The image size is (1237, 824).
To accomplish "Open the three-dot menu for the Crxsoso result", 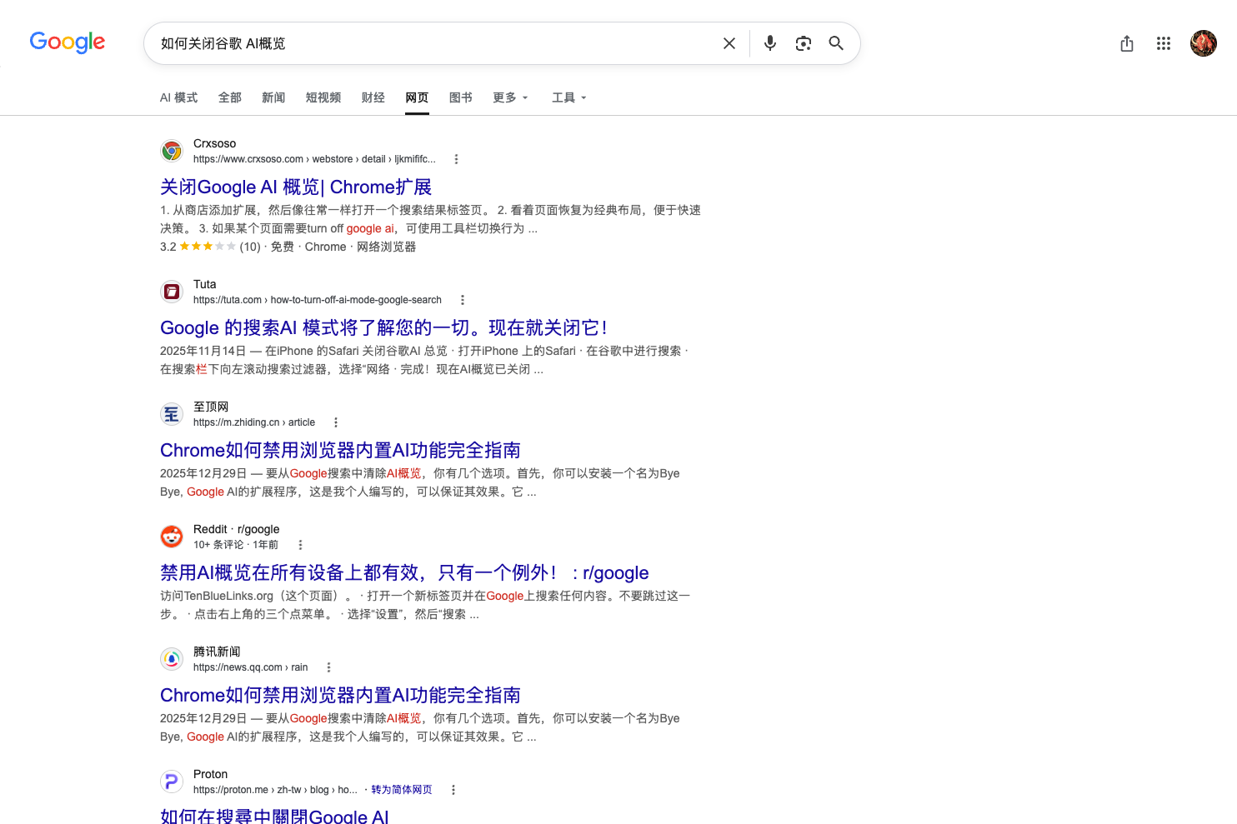I will pyautogui.click(x=456, y=159).
